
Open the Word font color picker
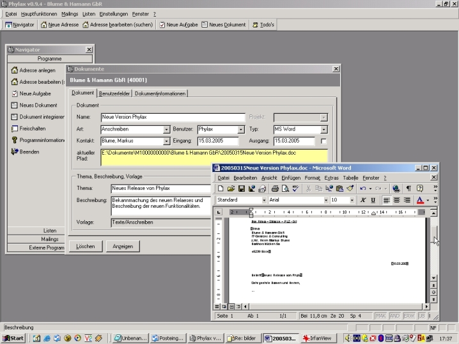click(426, 200)
